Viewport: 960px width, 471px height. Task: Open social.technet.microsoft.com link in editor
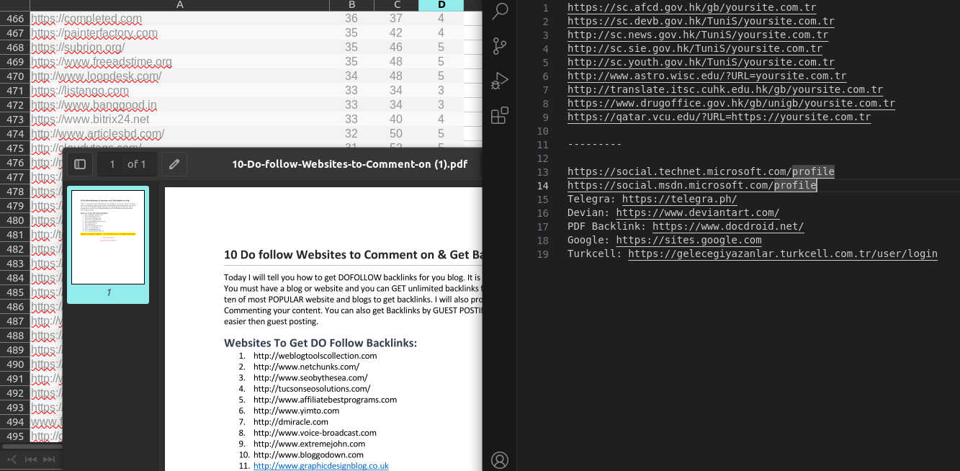(x=701, y=172)
